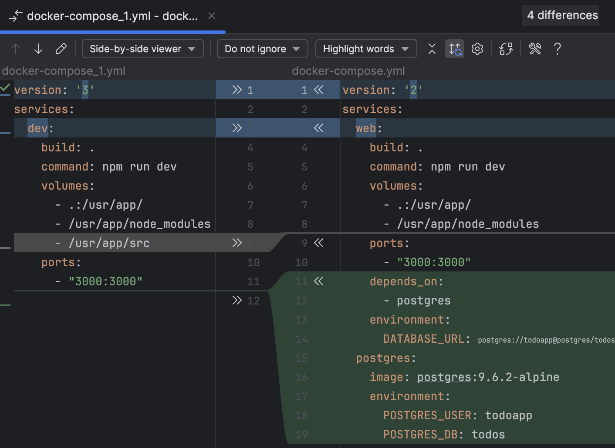Click the underlined postgres image link
The height and width of the screenshot is (448, 615).
click(443, 377)
